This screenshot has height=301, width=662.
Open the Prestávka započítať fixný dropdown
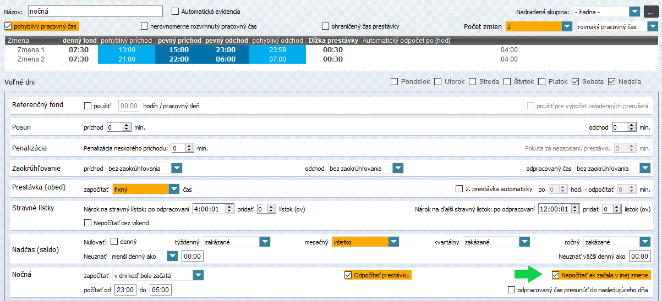coord(174,189)
